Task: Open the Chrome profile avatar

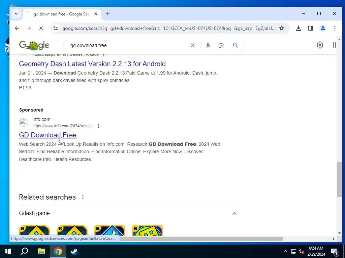Action: 322,28
